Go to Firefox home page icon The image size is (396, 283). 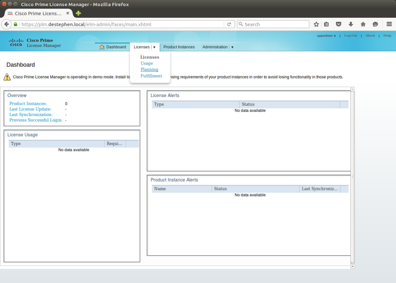click(363, 24)
